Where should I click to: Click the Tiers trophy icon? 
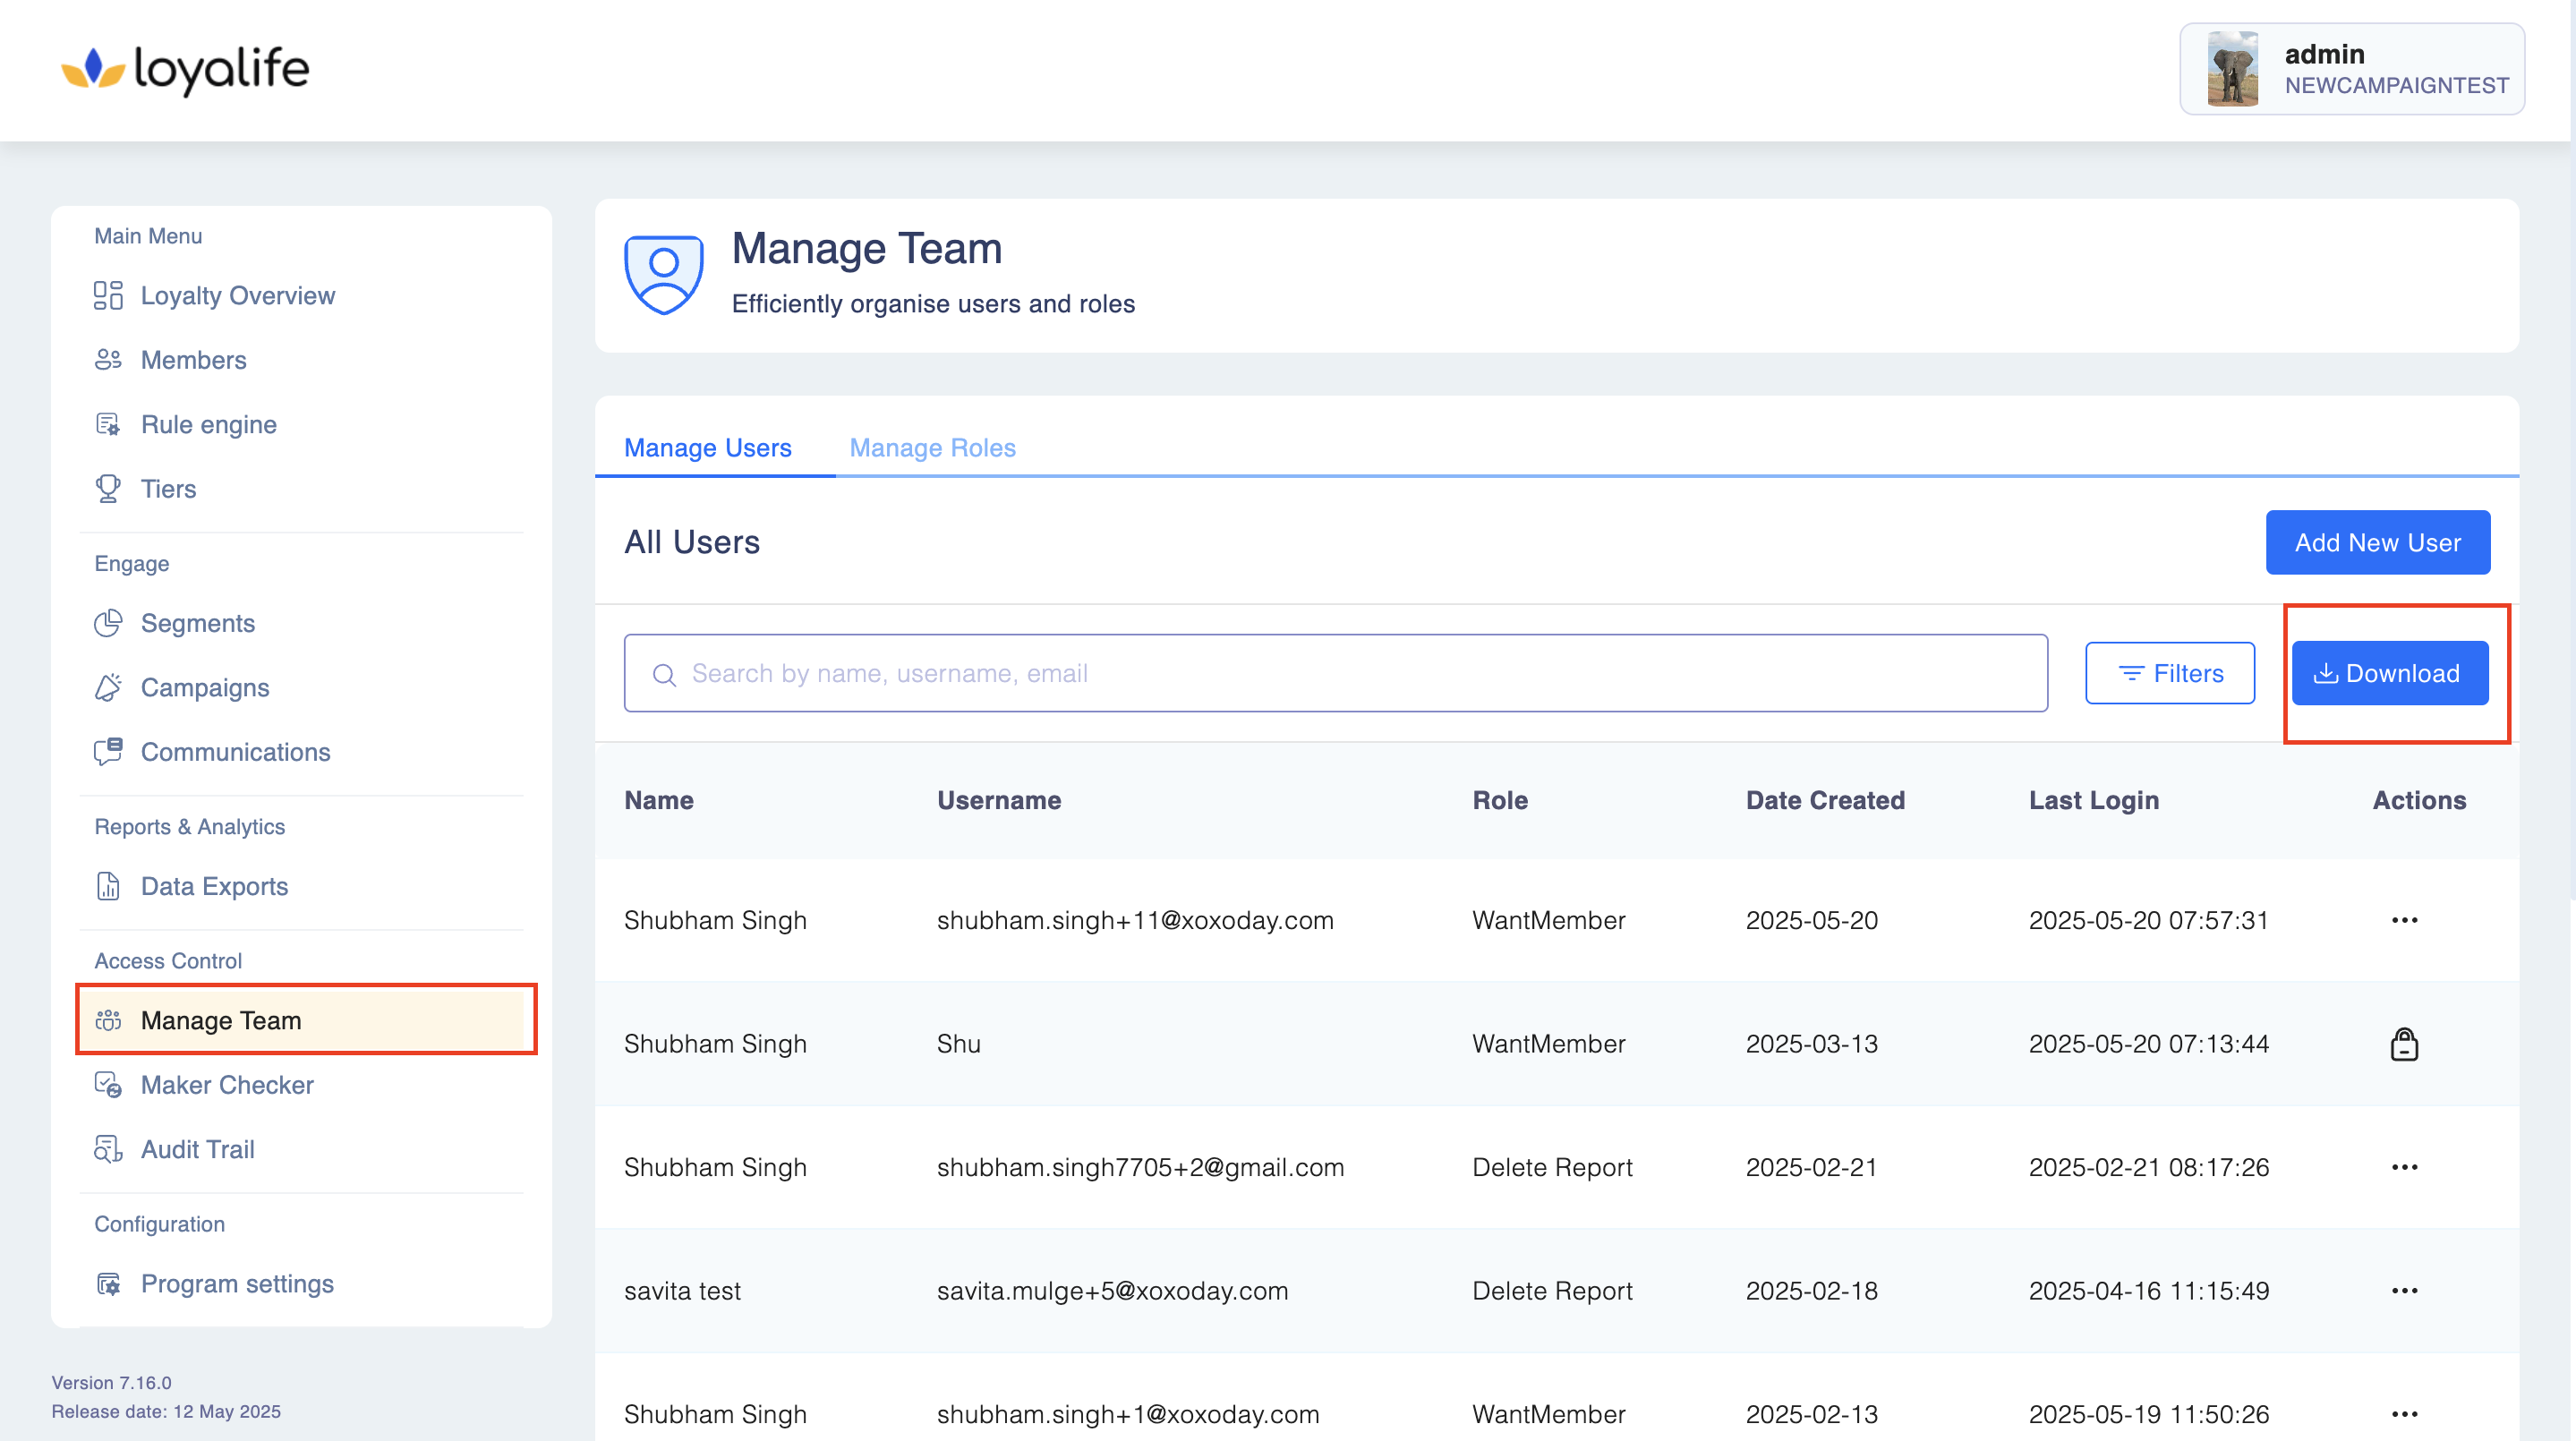point(108,489)
